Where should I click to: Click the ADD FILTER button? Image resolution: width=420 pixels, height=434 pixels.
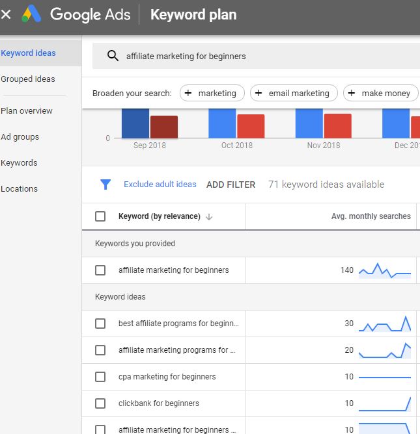pos(231,185)
